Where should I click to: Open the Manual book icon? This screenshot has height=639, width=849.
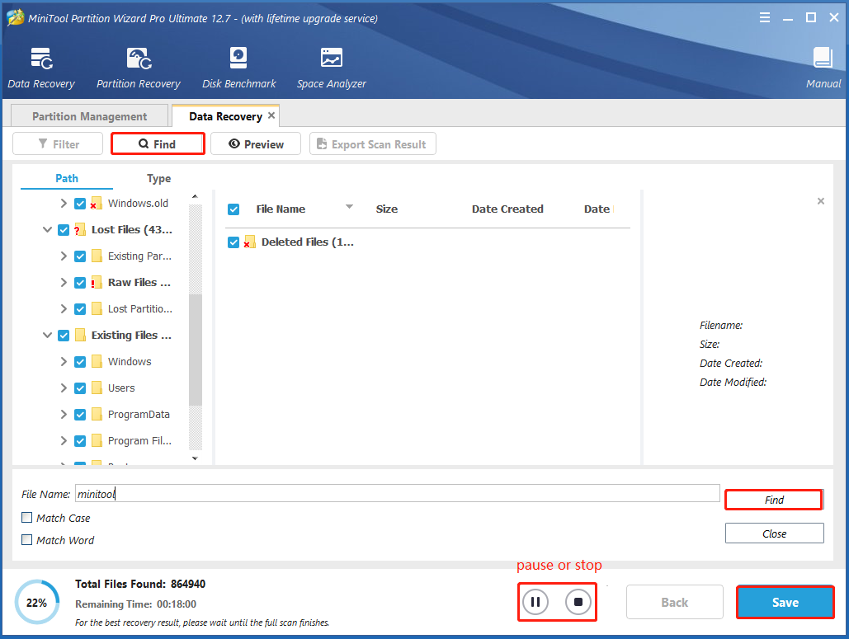pos(823,58)
